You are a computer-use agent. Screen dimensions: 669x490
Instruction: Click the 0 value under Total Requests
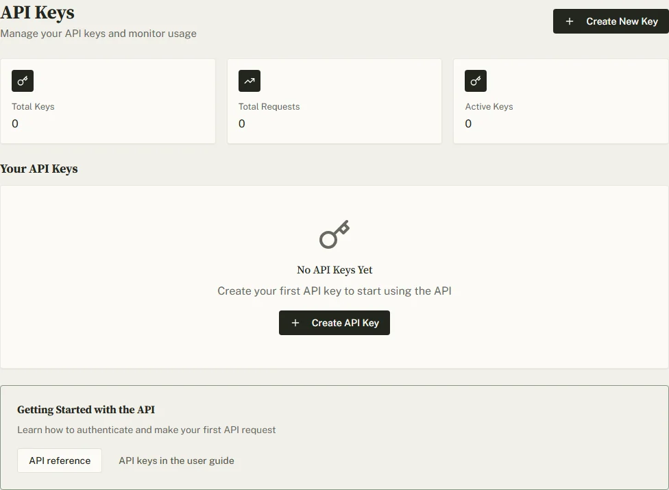pyautogui.click(x=242, y=123)
